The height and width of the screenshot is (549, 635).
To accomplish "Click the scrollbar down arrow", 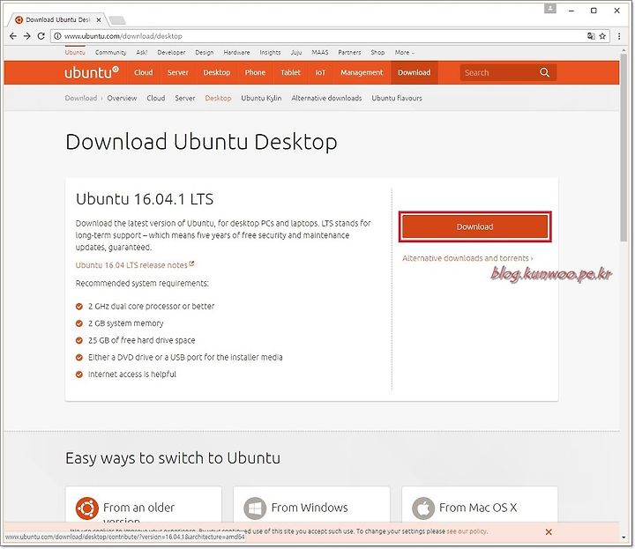I will pyautogui.click(x=624, y=538).
